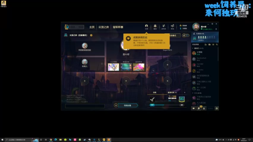Click the bug report icon at bottom right
Image resolution: width=253 pixels, height=142 pixels.
217,109
